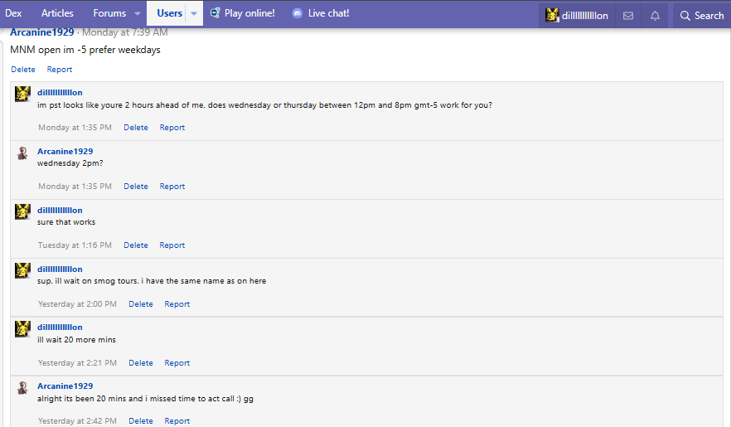Delete the 'MNM open im -5' post

point(23,69)
